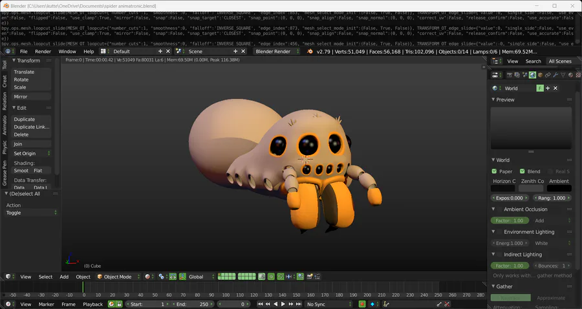Toggle the timeline preview range clock icon

111,304
